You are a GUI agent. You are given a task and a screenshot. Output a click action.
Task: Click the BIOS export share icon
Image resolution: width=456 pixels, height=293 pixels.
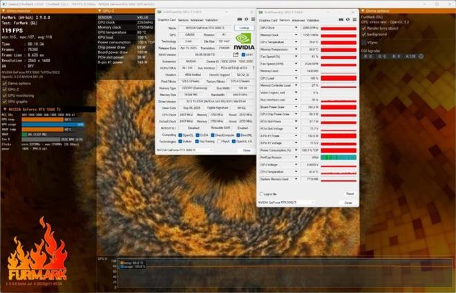236,53
